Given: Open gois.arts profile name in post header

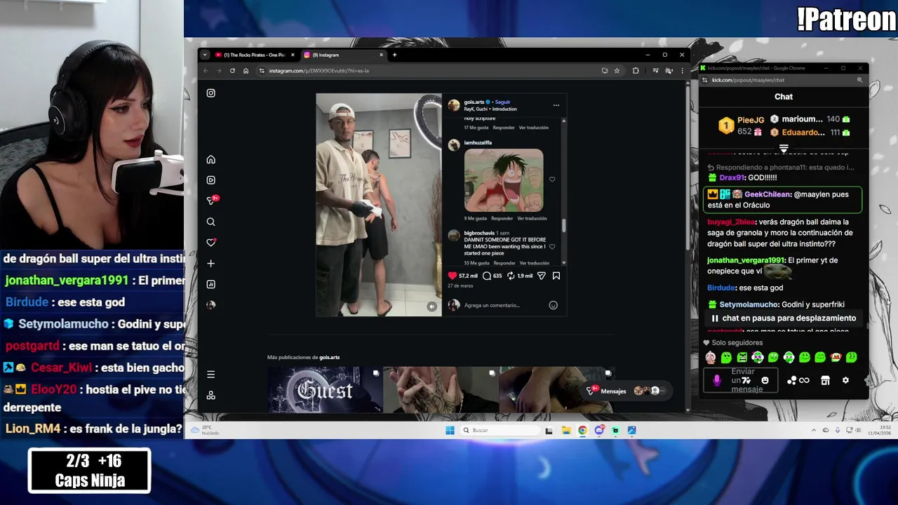Looking at the screenshot, I should pos(474,102).
